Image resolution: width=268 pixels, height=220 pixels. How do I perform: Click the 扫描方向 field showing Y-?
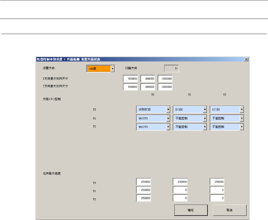coord(172,69)
